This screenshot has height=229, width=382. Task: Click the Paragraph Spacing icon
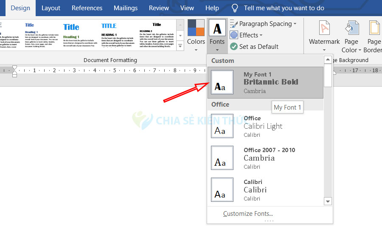point(233,24)
